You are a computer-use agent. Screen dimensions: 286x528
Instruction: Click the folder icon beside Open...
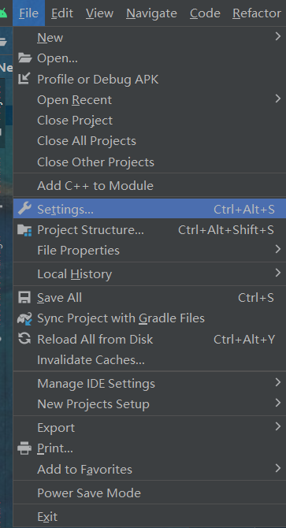[24, 58]
